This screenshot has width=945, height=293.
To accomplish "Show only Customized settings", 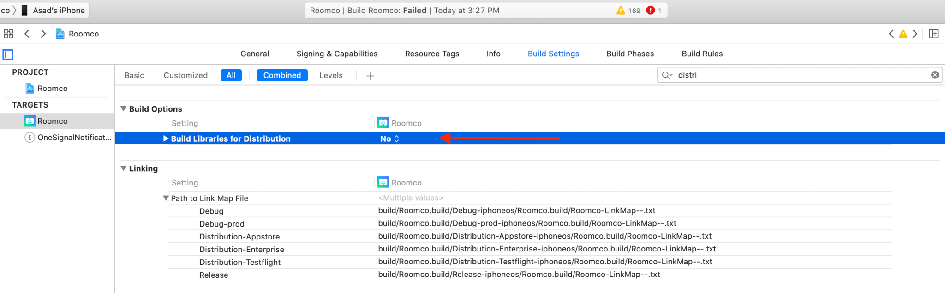I will (x=185, y=75).
